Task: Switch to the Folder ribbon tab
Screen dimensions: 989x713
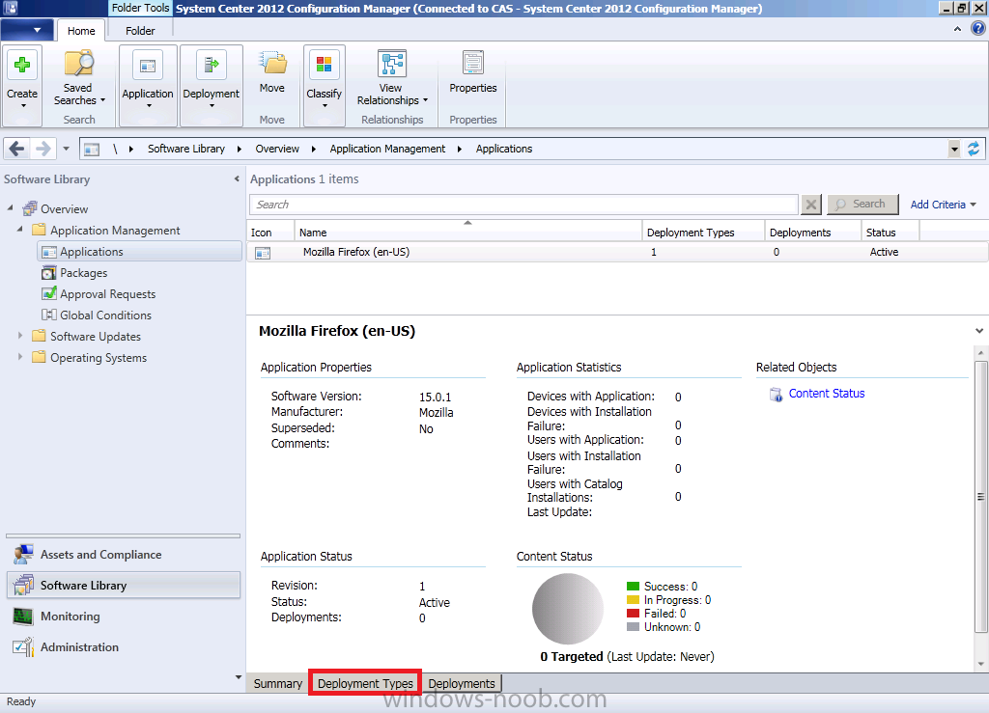Action: 140,31
